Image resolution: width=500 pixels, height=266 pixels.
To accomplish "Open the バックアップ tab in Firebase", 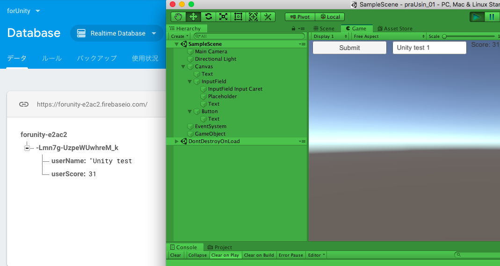I will 97,58.
